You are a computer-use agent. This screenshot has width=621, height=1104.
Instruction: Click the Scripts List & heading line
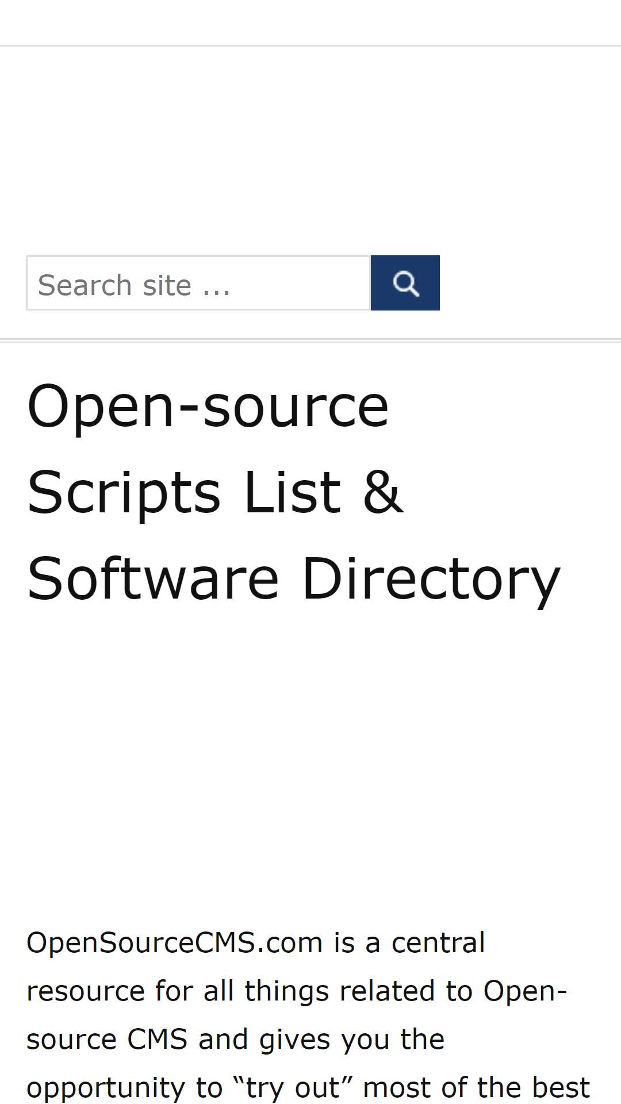(x=216, y=493)
